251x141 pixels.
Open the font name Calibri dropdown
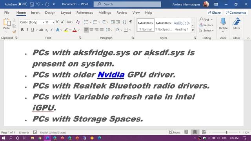coord(44,22)
